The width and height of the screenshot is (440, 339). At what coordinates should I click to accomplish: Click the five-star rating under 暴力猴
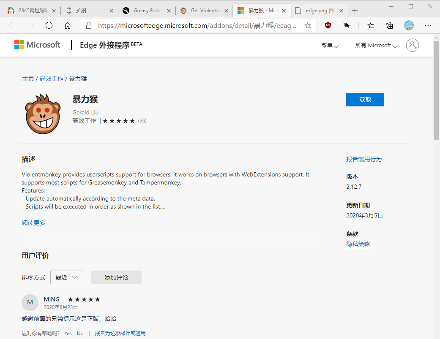[x=119, y=121]
